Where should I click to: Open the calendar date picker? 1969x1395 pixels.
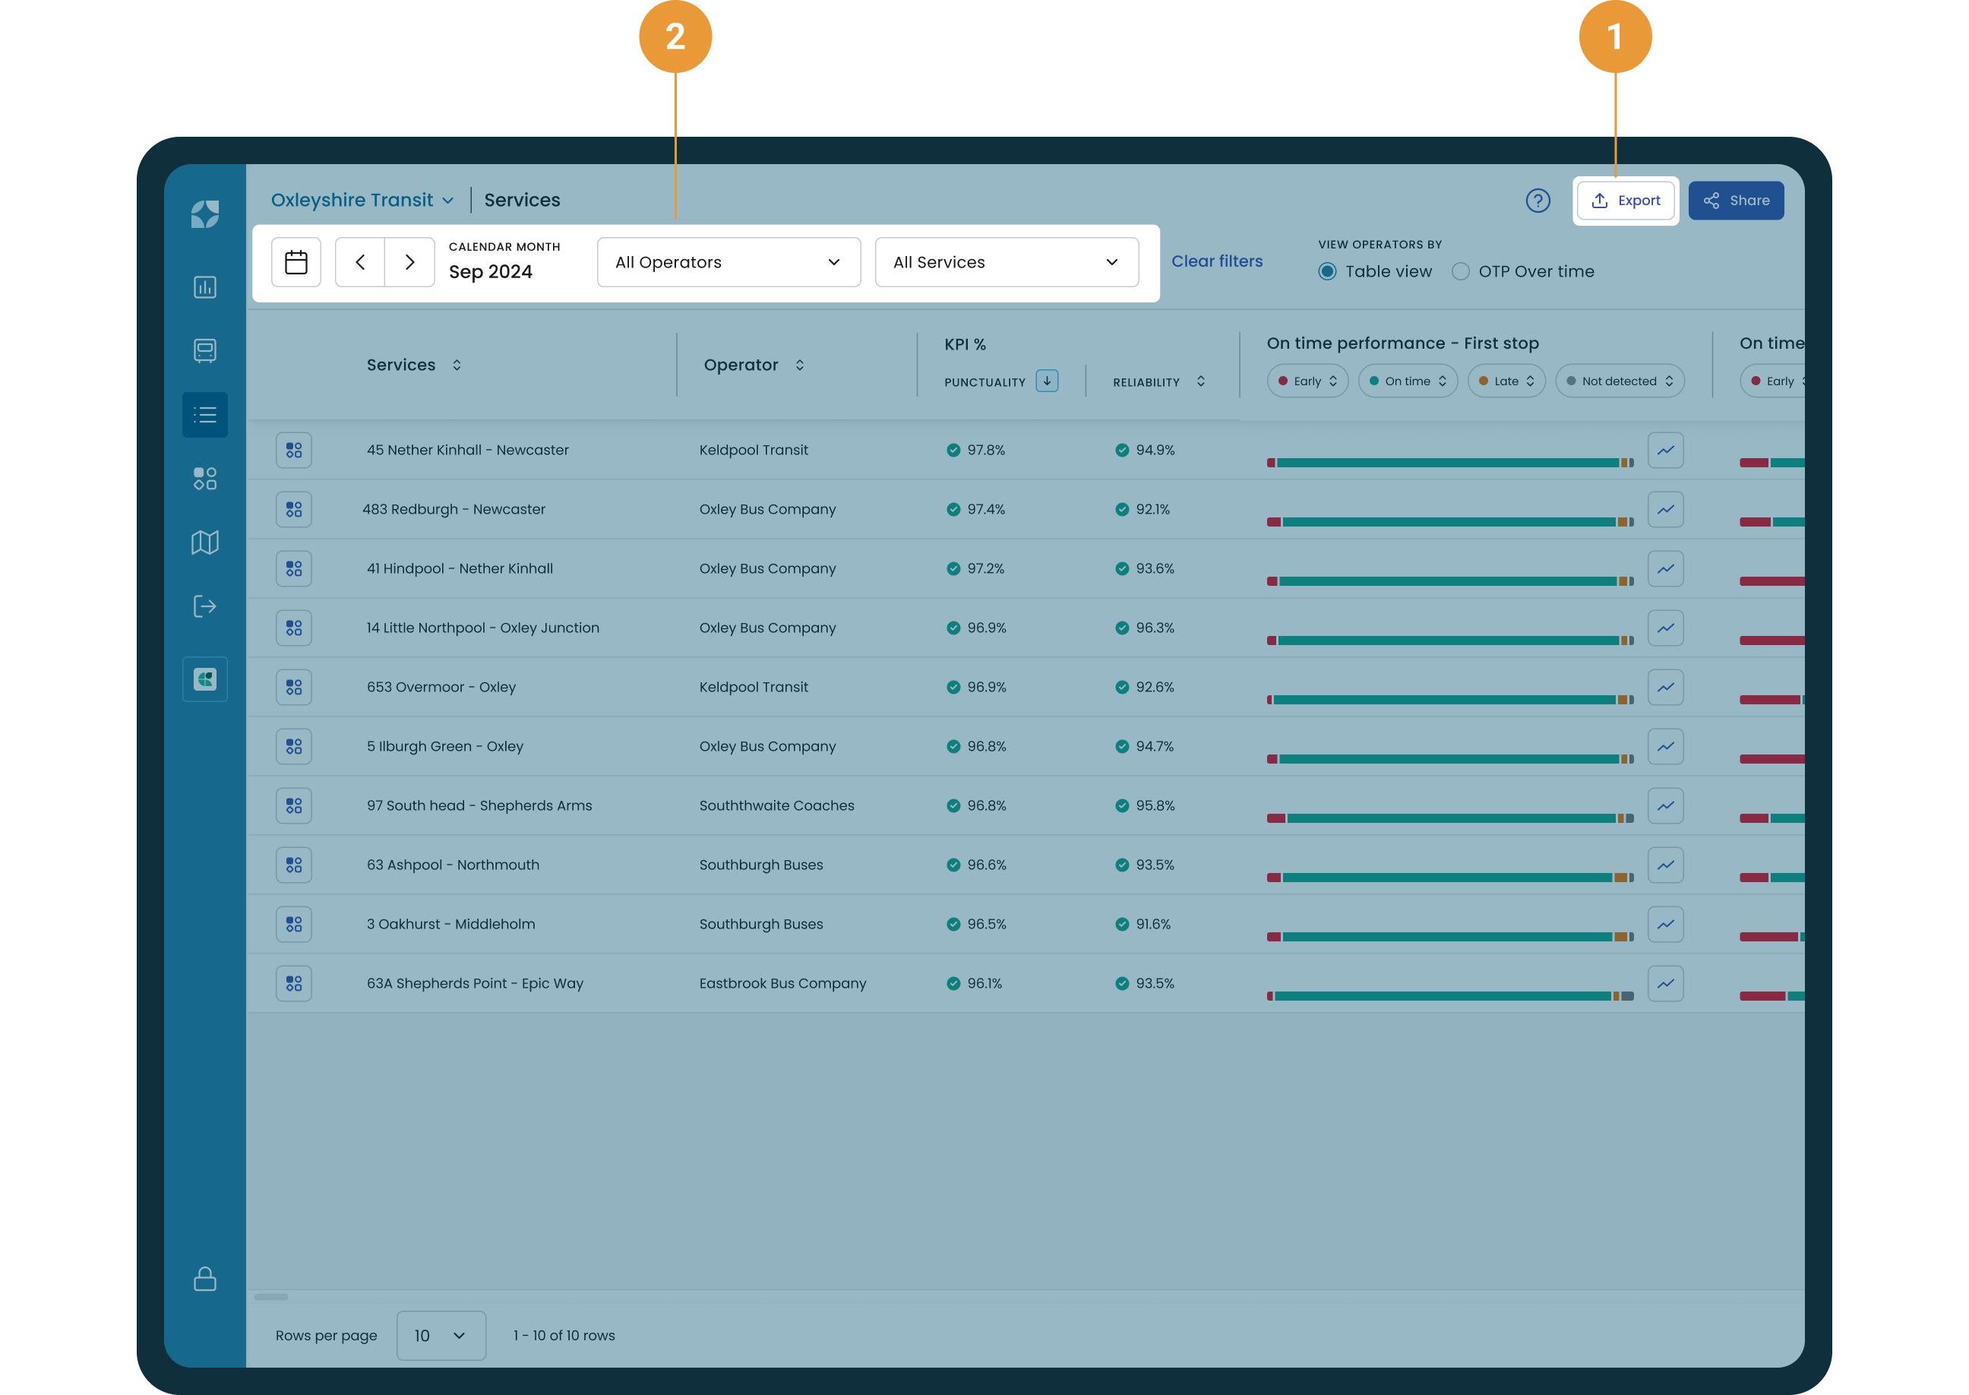296,262
